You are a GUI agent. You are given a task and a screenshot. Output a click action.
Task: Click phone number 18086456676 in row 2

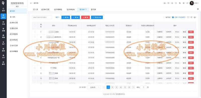click(x=110, y=37)
